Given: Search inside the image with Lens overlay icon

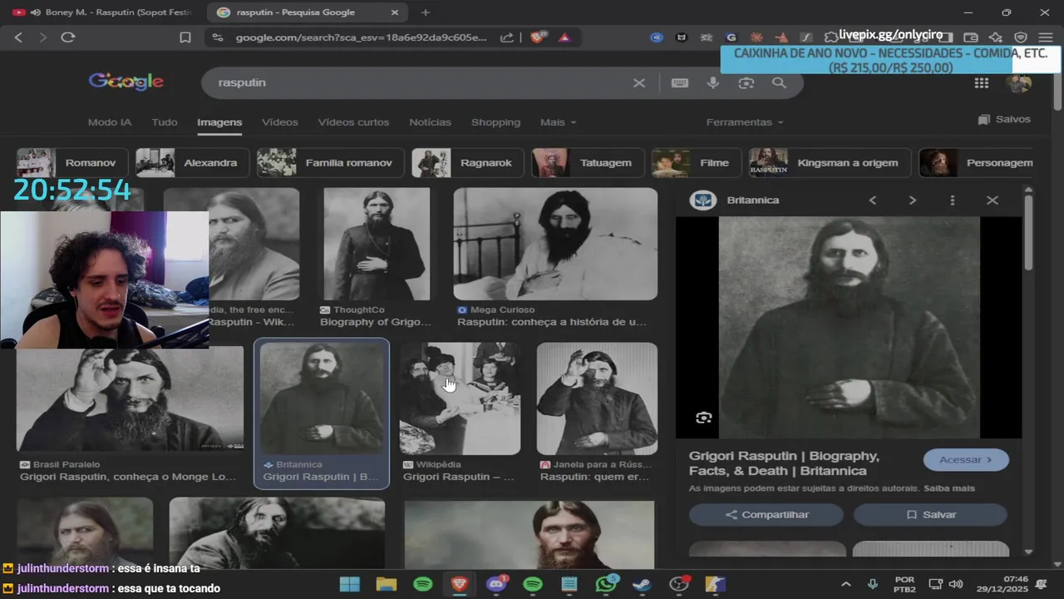Looking at the screenshot, I should pos(704,418).
